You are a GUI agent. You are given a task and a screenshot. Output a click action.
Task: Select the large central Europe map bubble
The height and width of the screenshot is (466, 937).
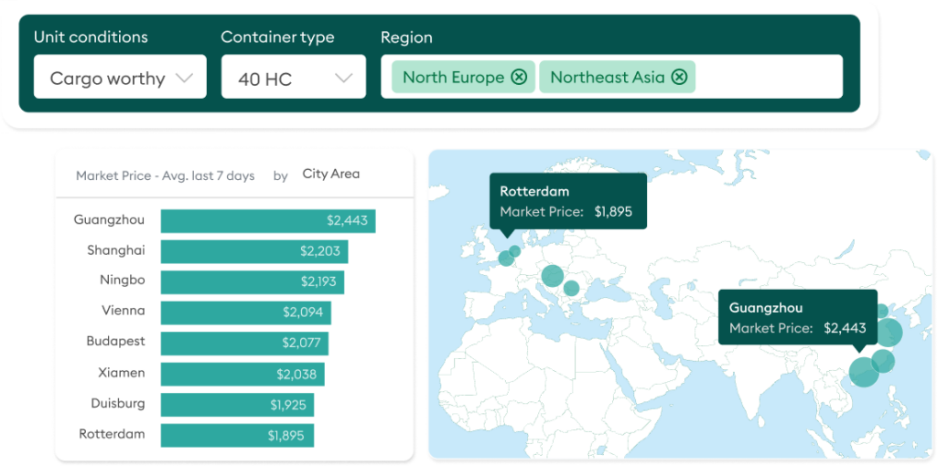pyautogui.click(x=552, y=275)
